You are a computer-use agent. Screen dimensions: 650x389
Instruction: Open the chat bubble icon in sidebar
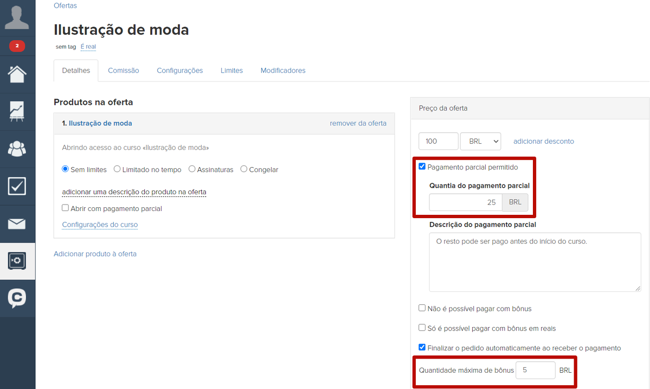(x=17, y=298)
